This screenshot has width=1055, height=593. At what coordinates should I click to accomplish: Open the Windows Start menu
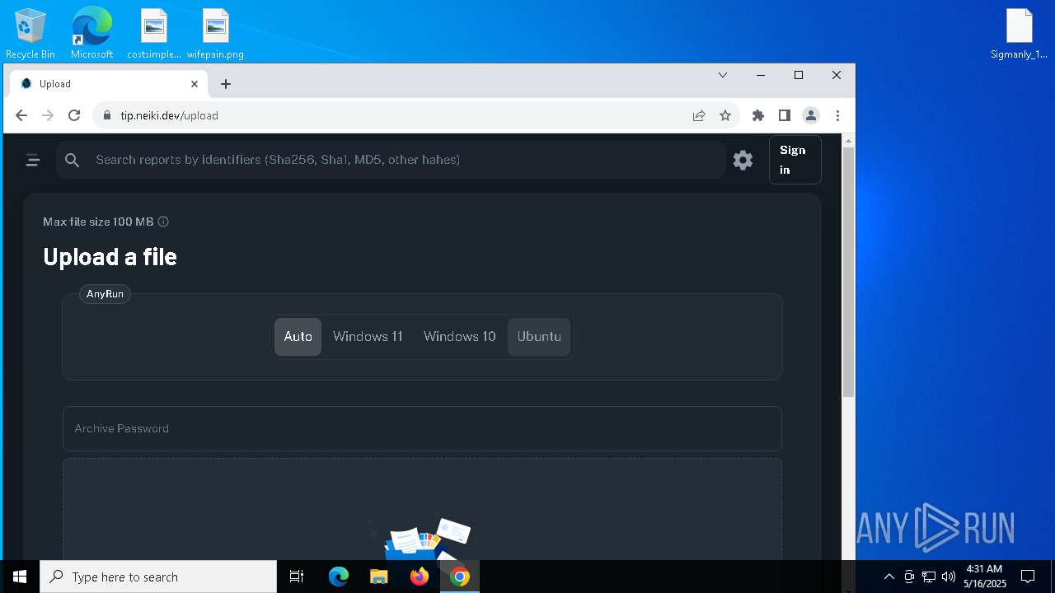click(20, 577)
